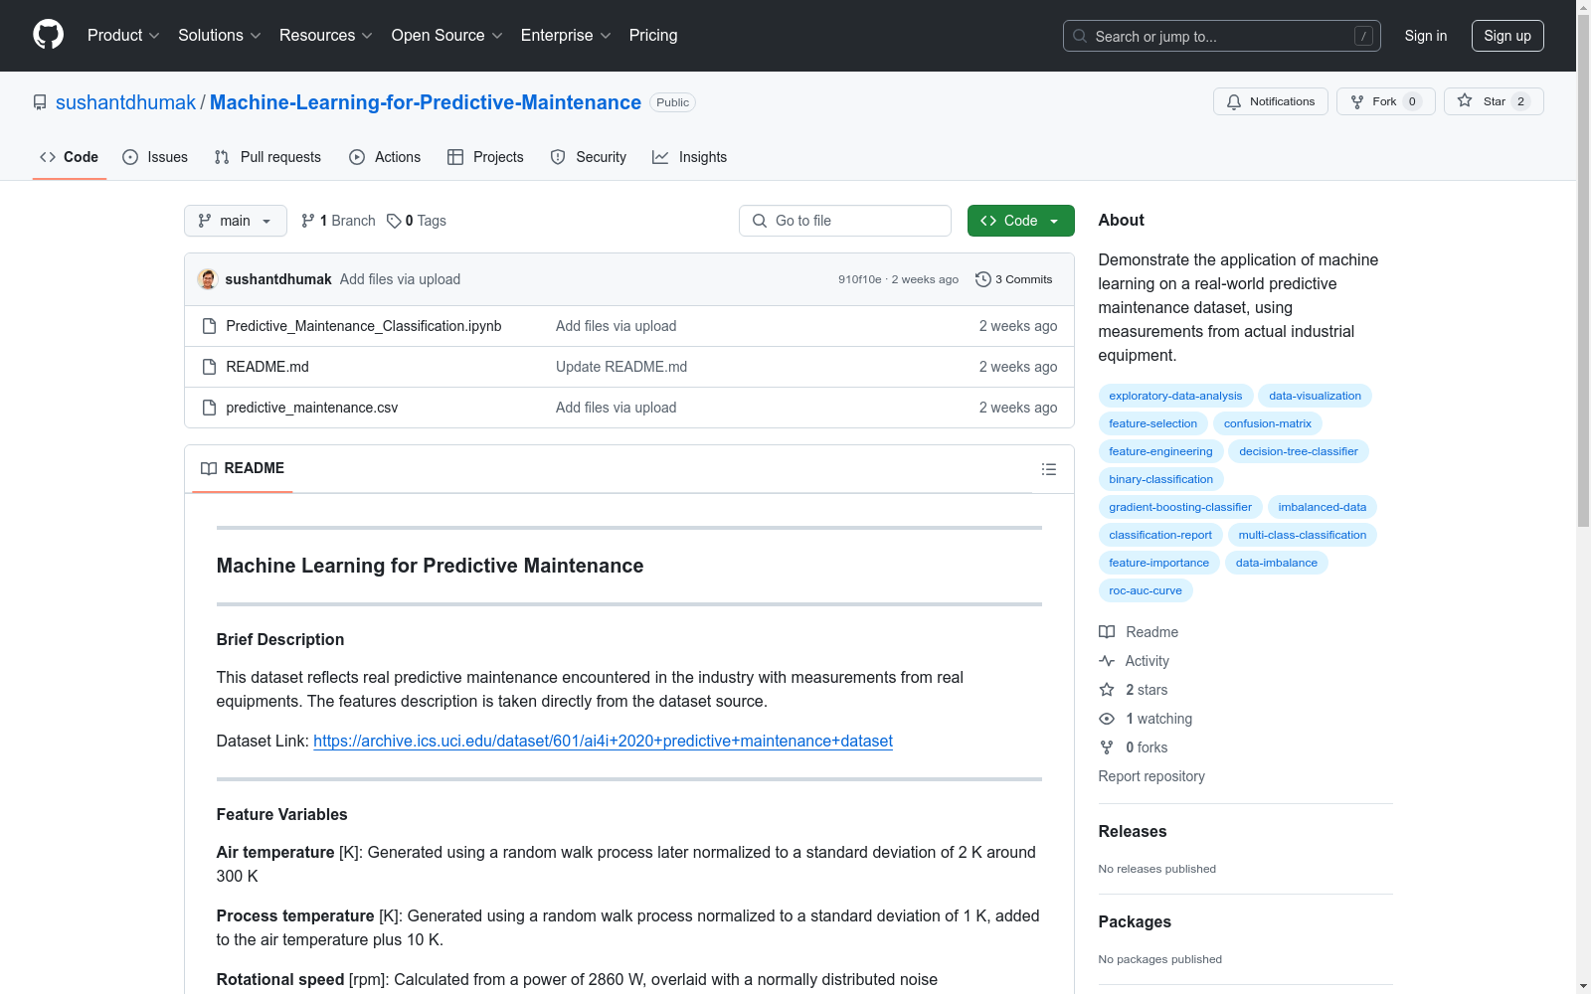Click the book icon beside Readme in About
This screenshot has width=1591, height=994.
[1107, 632]
